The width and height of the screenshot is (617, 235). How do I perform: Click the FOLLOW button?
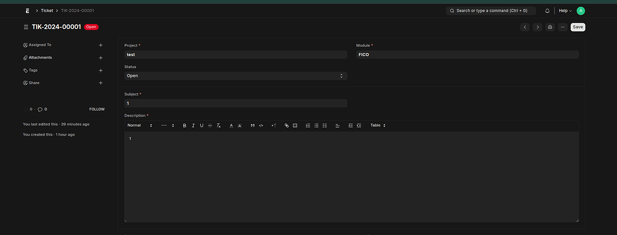click(97, 109)
